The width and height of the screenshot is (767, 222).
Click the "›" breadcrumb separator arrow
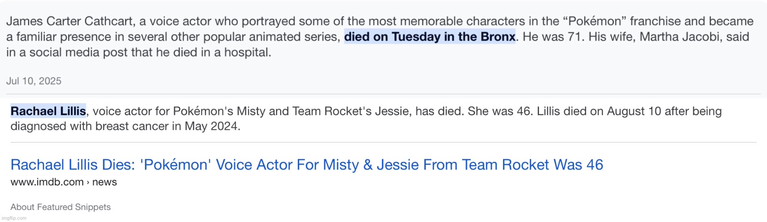pyautogui.click(x=88, y=182)
